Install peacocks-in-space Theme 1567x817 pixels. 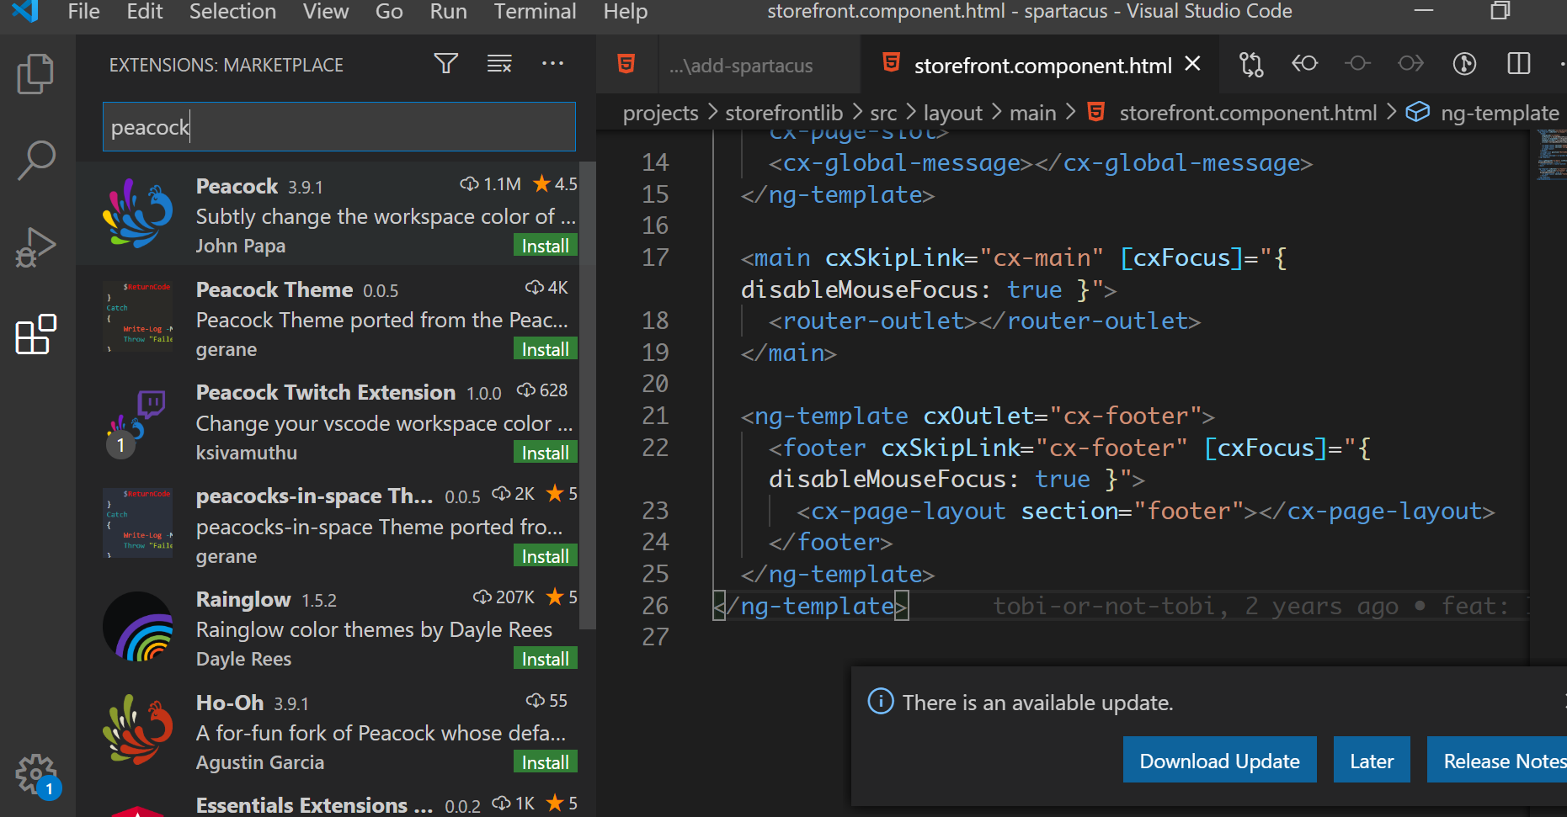point(545,556)
